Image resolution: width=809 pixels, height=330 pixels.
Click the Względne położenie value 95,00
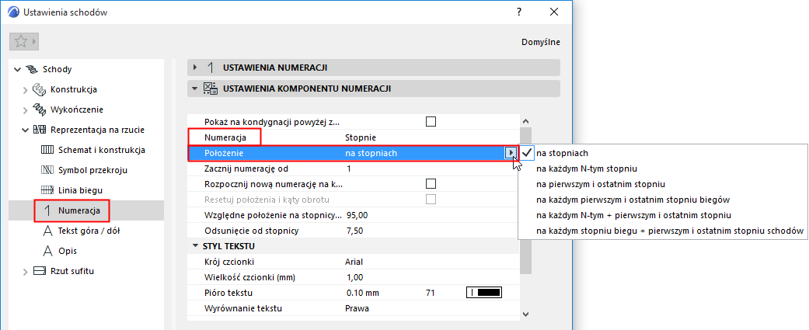[x=357, y=214]
